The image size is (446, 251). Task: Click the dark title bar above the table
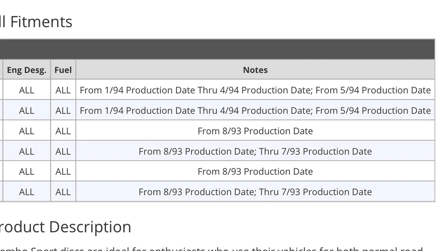[x=217, y=49]
